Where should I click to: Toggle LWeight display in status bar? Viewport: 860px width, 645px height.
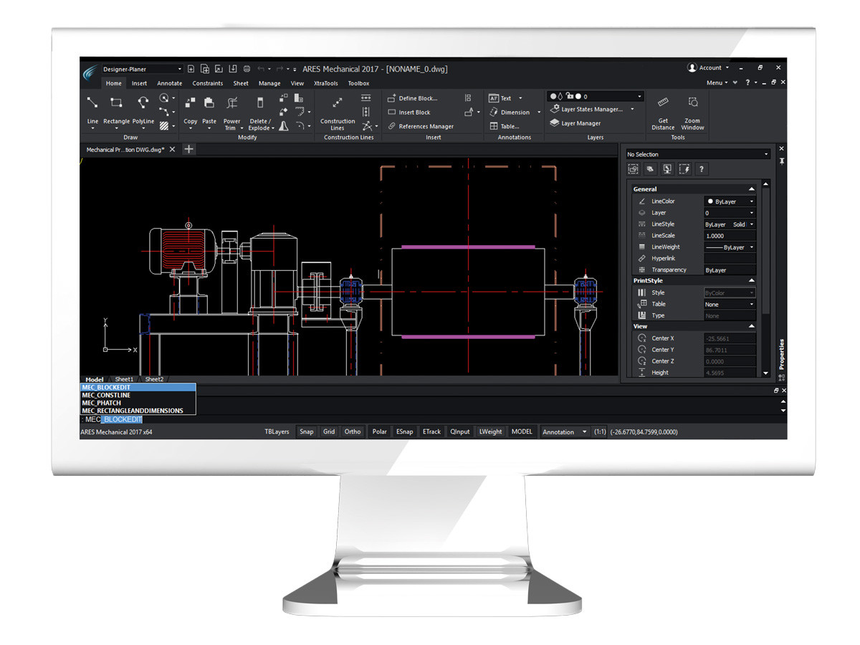point(491,432)
